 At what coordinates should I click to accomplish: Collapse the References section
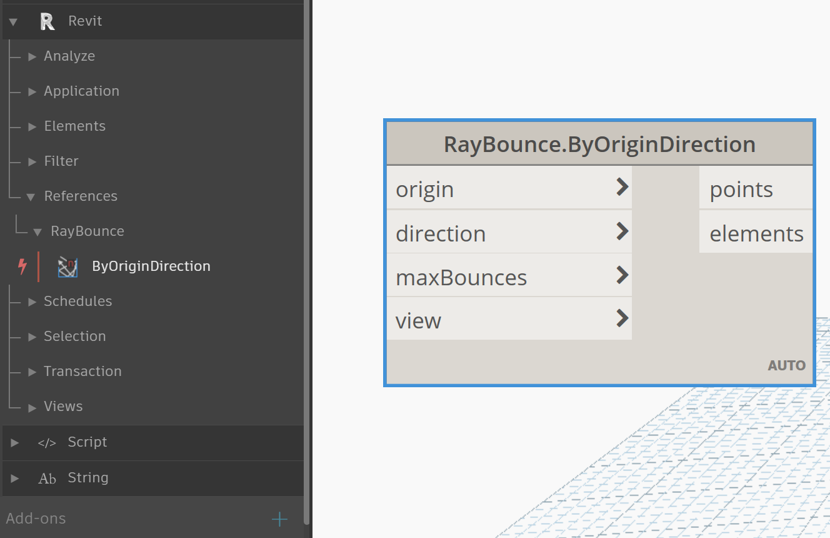click(31, 195)
